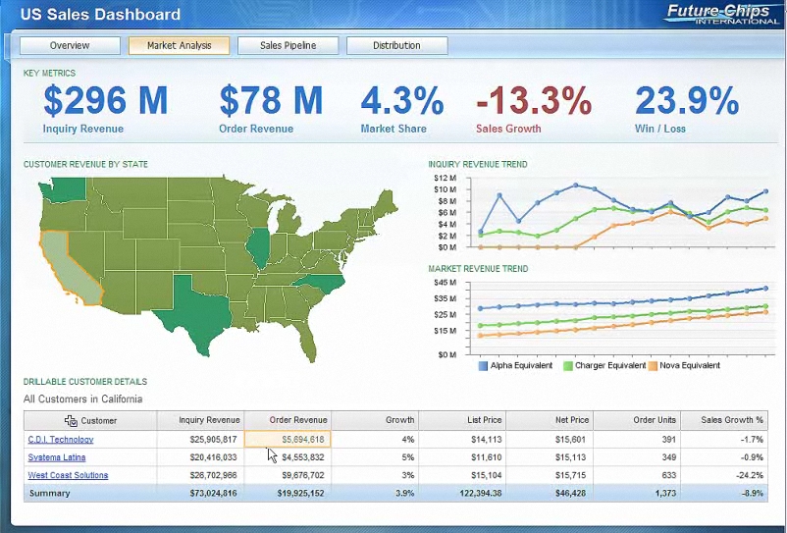Click $15,113 net price cell
The height and width of the screenshot is (533, 787).
click(550, 457)
